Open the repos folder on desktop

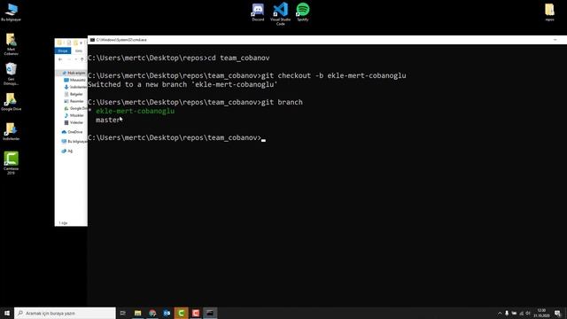[549, 12]
